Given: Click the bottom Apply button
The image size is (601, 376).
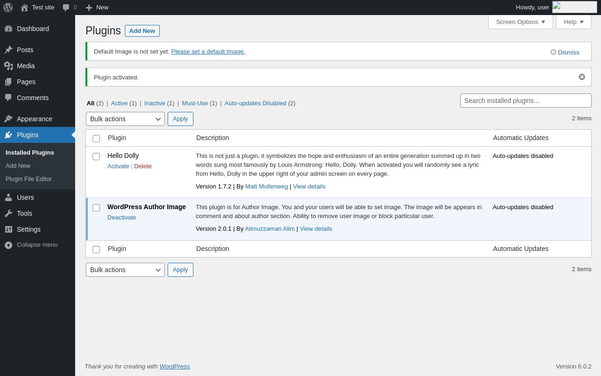Looking at the screenshot, I should coord(180,270).
